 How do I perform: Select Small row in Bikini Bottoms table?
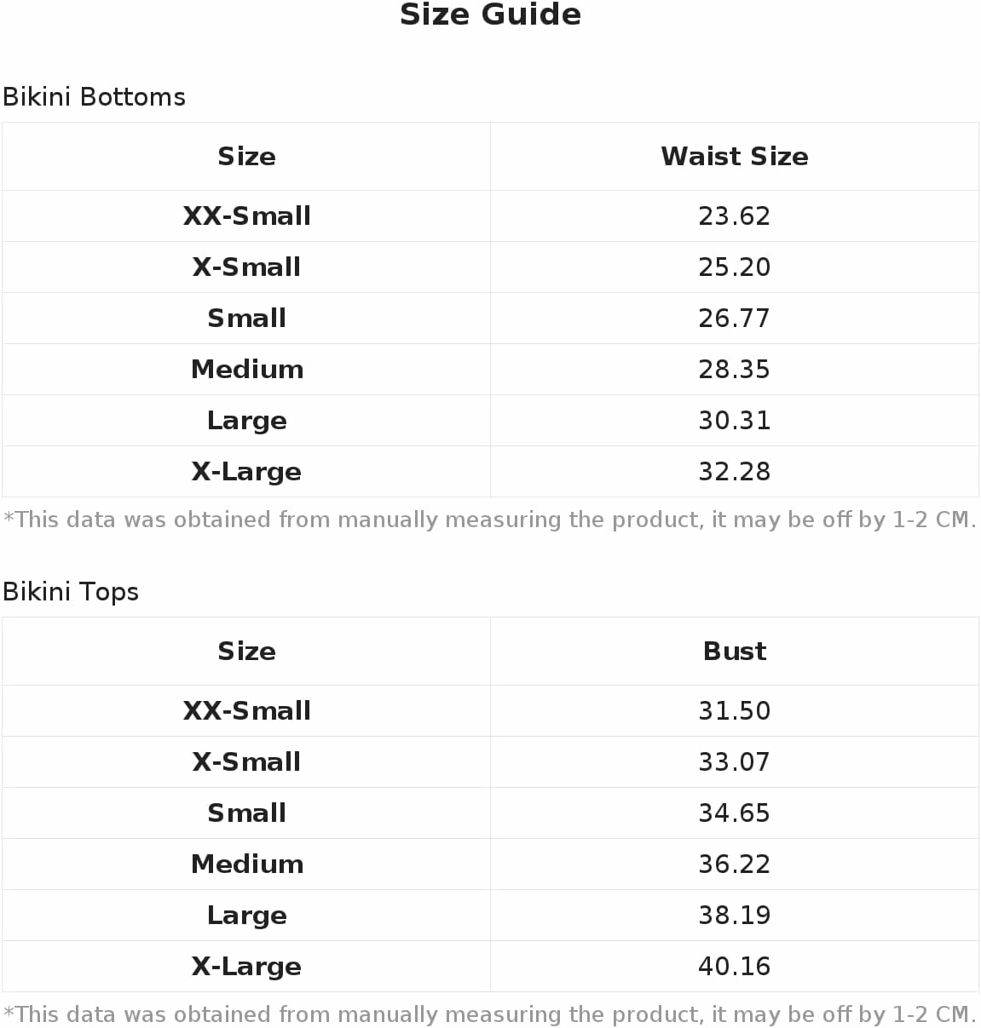tap(490, 319)
